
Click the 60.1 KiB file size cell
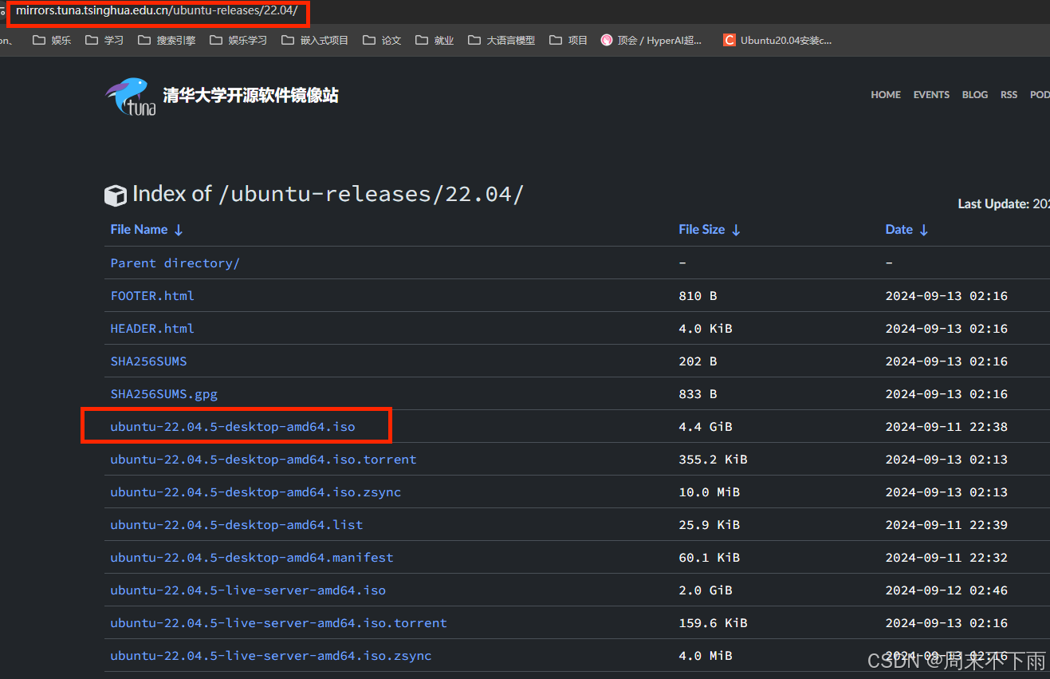point(709,558)
